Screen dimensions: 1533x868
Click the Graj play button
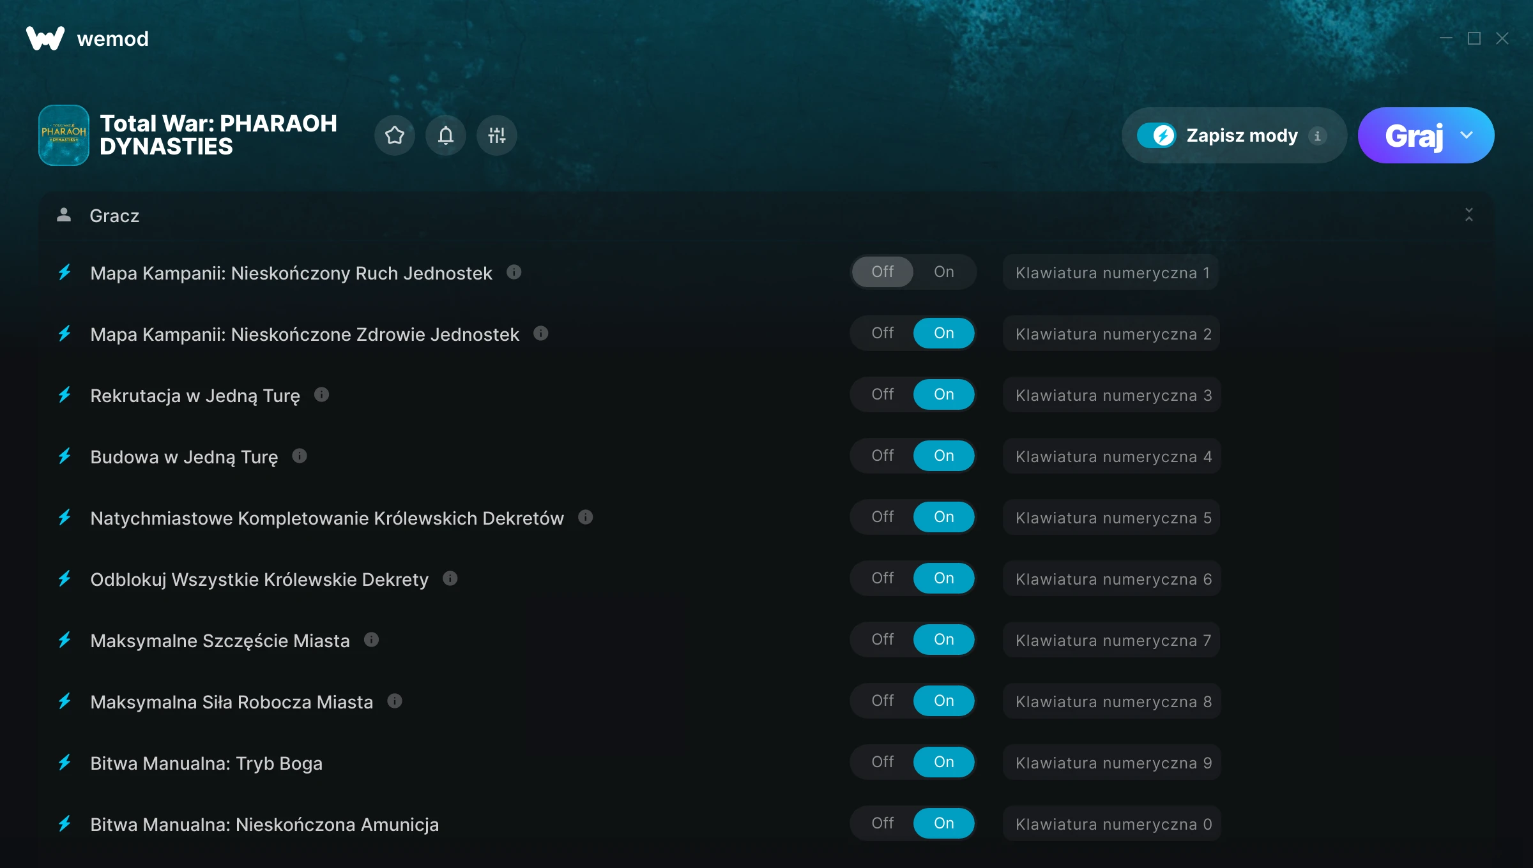click(x=1413, y=135)
